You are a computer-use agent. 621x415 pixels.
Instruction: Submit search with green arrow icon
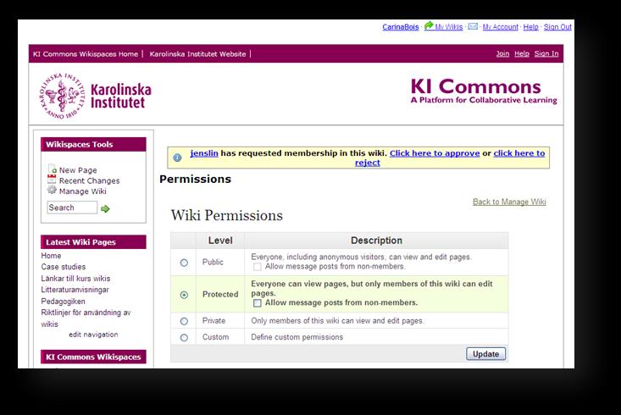coord(105,208)
